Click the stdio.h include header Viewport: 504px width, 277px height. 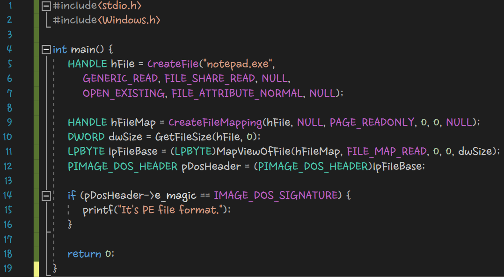tap(120, 6)
